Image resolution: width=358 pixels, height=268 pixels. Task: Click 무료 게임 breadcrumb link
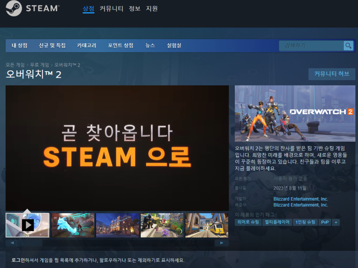[39, 65]
